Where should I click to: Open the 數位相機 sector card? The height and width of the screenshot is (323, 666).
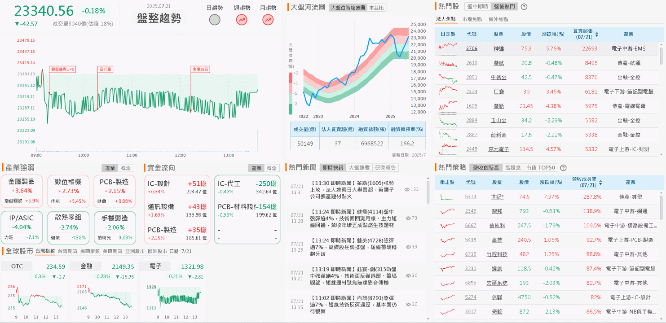coord(68,191)
